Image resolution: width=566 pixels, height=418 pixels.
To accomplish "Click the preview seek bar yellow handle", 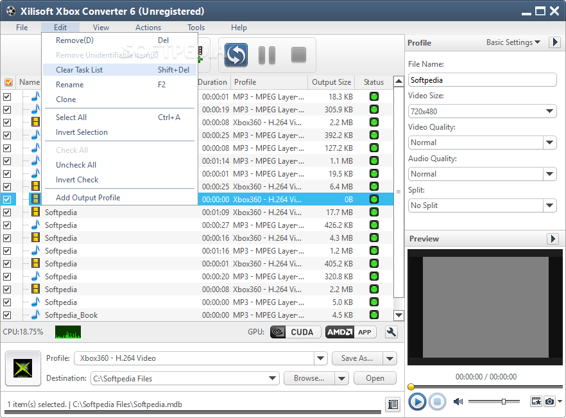I will coord(411,387).
